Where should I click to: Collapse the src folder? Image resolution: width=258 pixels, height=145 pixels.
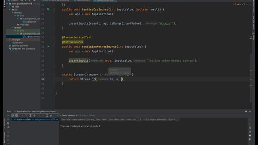(x=10, y=10)
